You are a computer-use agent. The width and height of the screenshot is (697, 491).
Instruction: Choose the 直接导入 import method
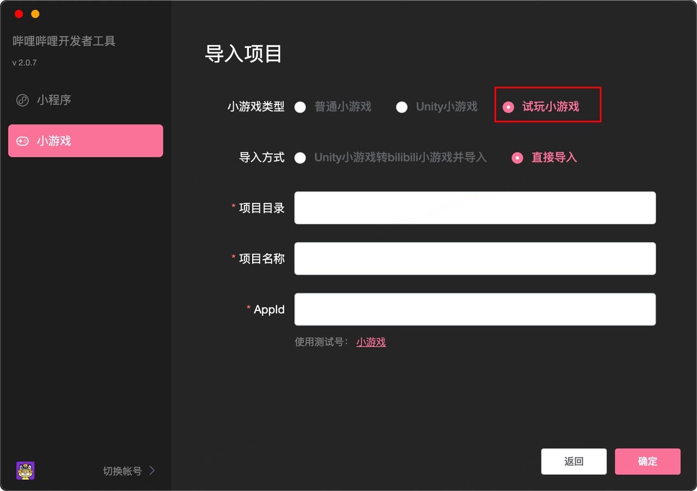point(517,158)
